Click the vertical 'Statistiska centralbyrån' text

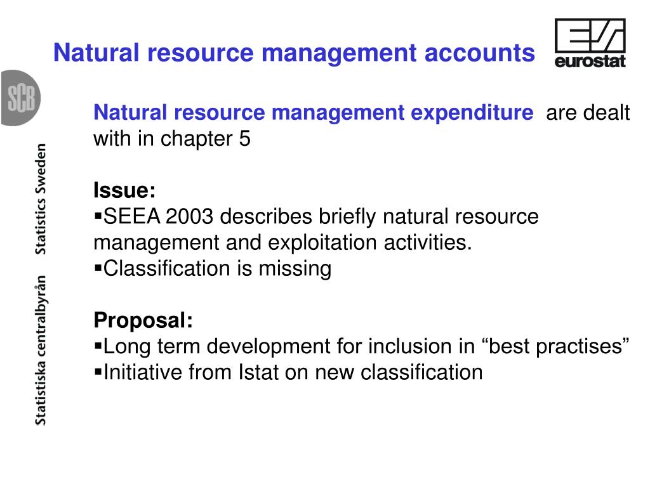[40, 350]
